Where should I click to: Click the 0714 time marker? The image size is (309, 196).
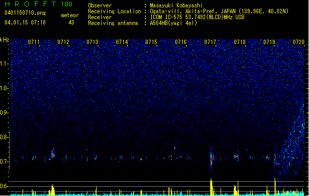122,42
